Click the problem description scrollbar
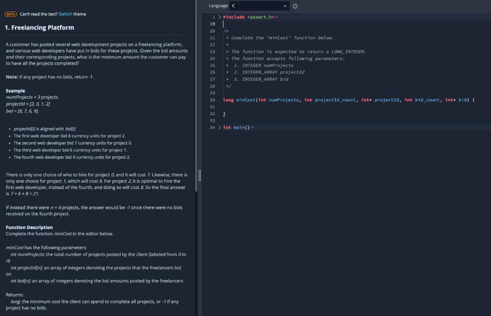 click(196, 98)
